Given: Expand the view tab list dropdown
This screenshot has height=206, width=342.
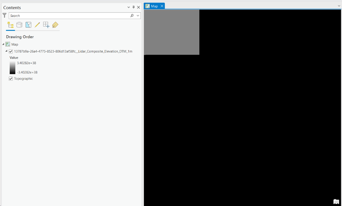Looking at the screenshot, I should click(338, 6).
